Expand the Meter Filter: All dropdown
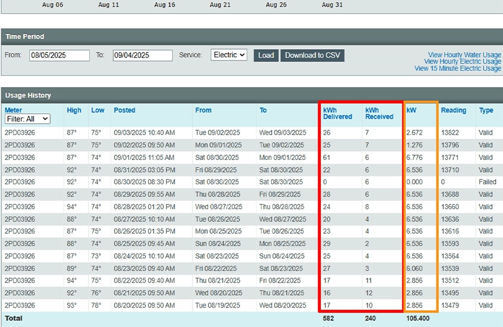Screen dimensions: 503x327 click(28, 119)
